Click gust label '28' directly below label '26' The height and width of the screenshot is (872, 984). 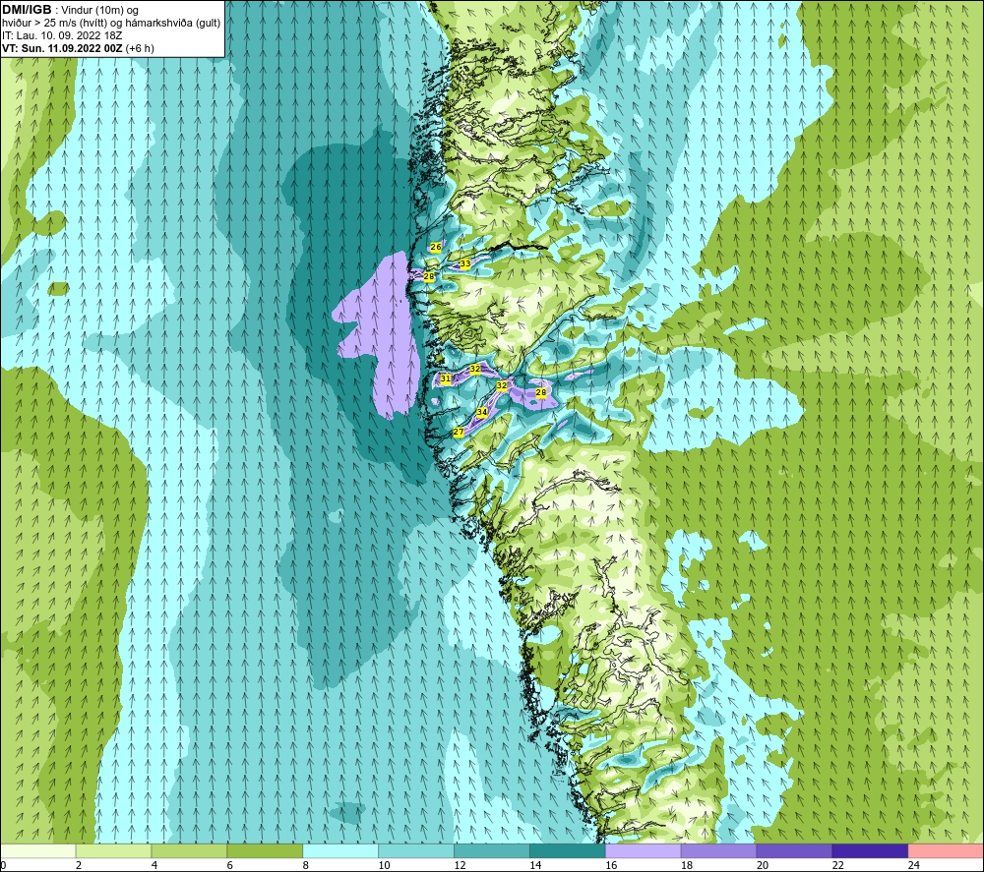429,276
